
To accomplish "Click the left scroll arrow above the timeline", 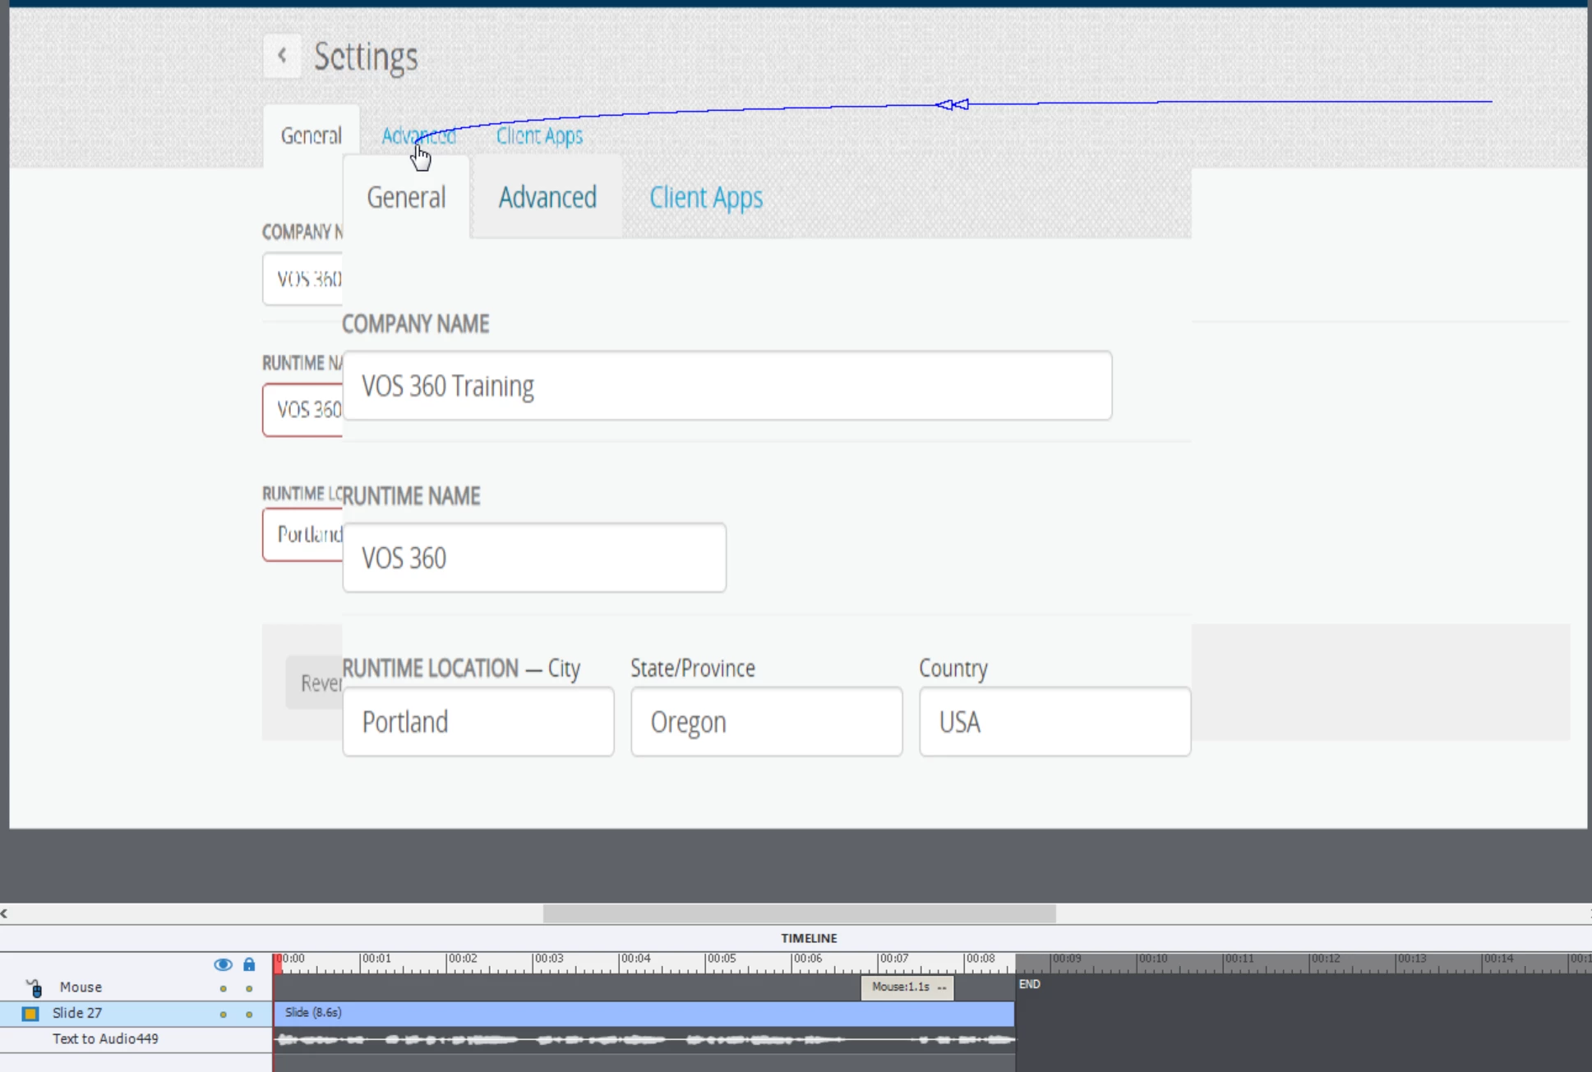I will point(4,913).
